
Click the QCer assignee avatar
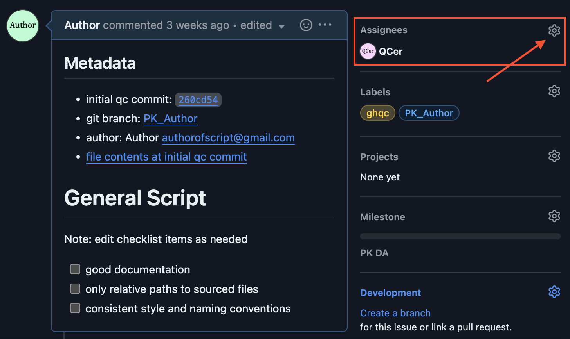pyautogui.click(x=368, y=51)
